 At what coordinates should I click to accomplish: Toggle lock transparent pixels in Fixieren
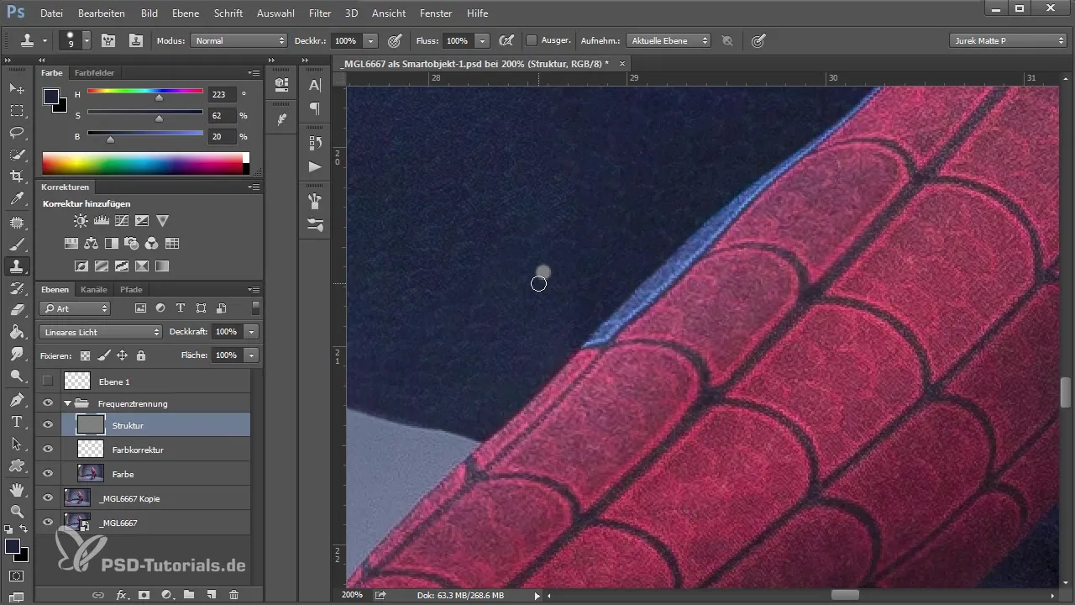(85, 355)
